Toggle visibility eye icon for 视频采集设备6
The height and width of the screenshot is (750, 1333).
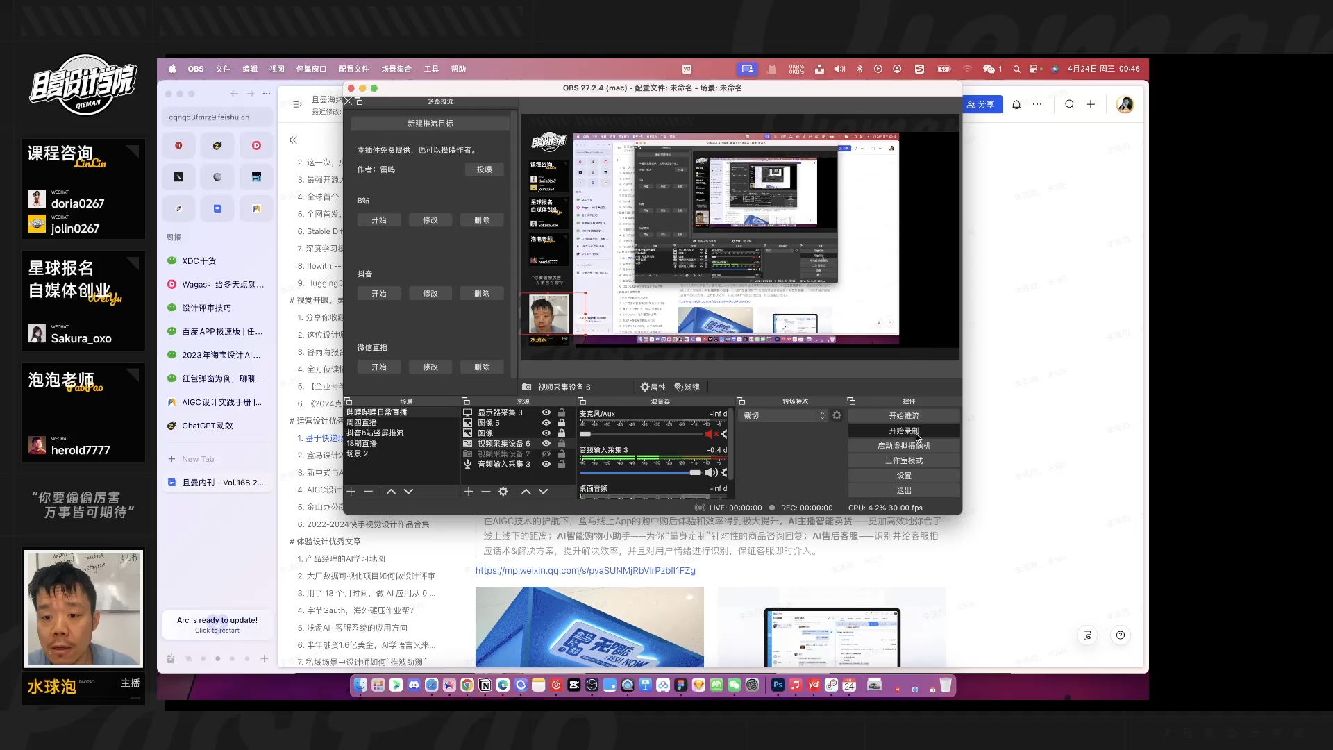546,444
